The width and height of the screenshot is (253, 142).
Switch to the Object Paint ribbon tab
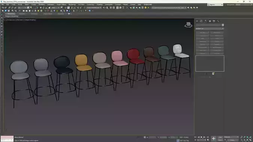[48, 14]
